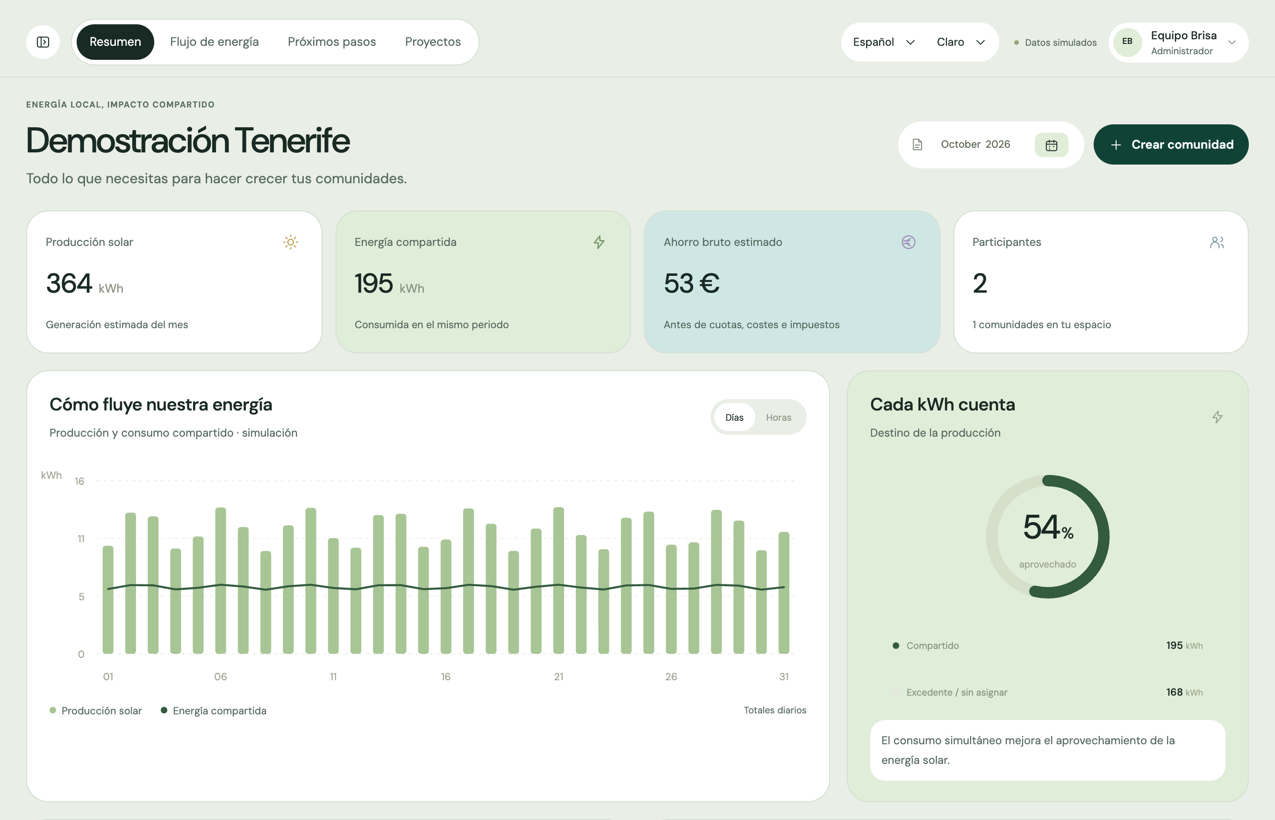The width and height of the screenshot is (1275, 820).
Task: Select the Producción solar 364 kWh card
Action: tap(174, 282)
